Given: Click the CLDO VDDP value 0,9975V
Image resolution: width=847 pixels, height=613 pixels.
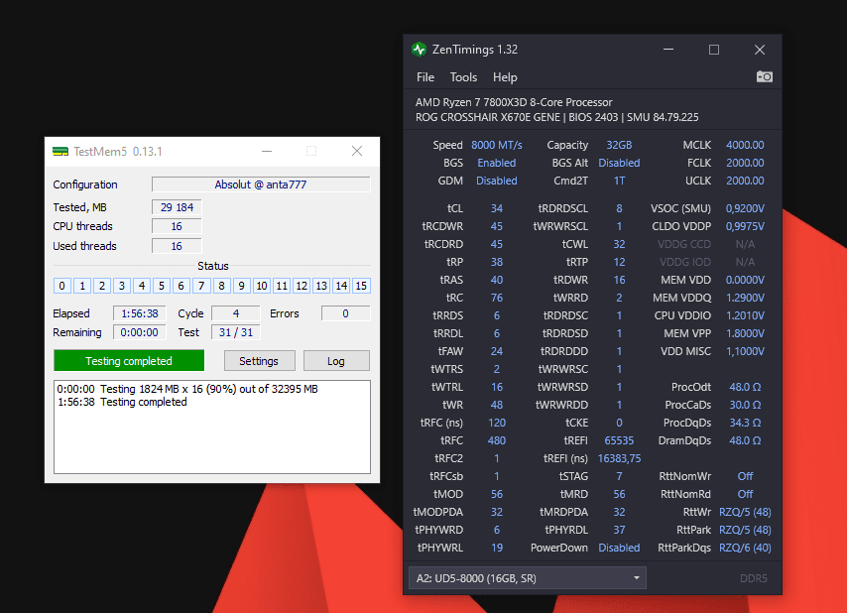Looking at the screenshot, I should click(745, 226).
